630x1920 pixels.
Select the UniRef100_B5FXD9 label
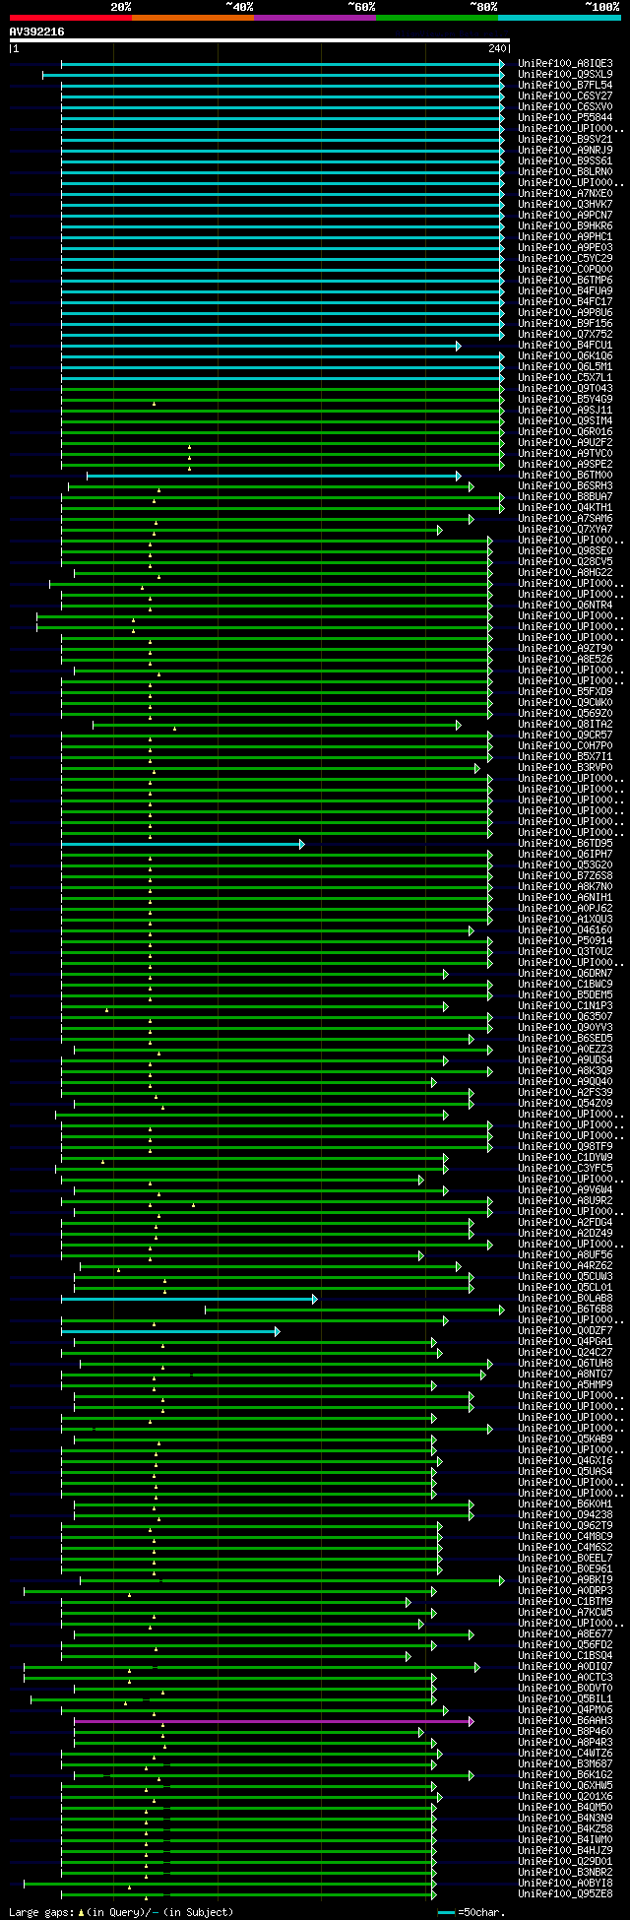[x=565, y=691]
